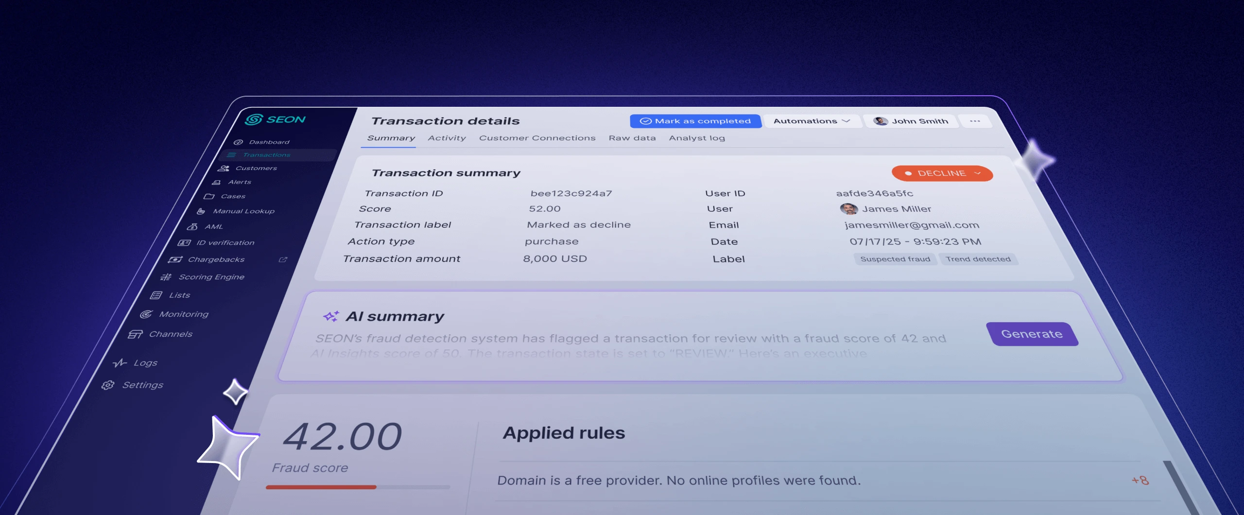This screenshot has height=515, width=1244.
Task: Switch to Customer Connections tab
Action: 537,138
